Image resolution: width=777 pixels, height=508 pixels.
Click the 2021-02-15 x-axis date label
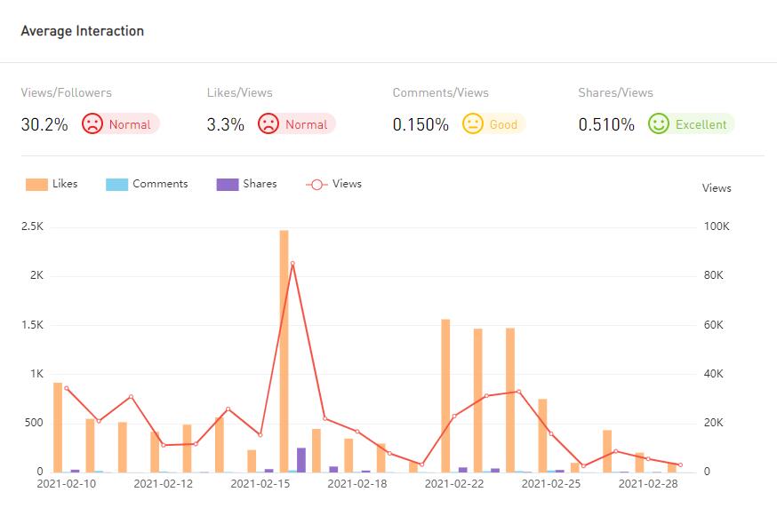pos(260,484)
